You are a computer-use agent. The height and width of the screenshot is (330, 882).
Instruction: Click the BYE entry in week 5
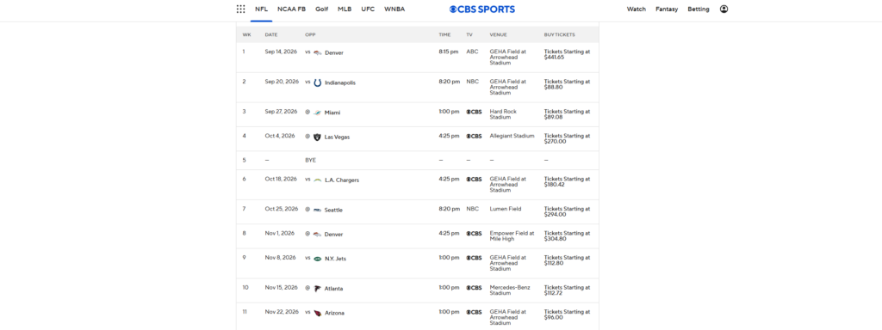(310, 160)
